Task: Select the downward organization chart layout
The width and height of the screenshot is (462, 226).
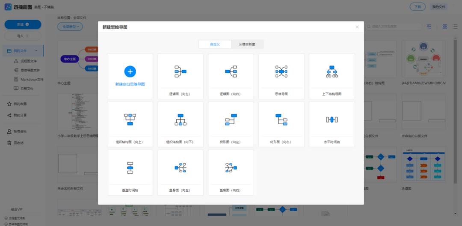Action: (x=181, y=124)
